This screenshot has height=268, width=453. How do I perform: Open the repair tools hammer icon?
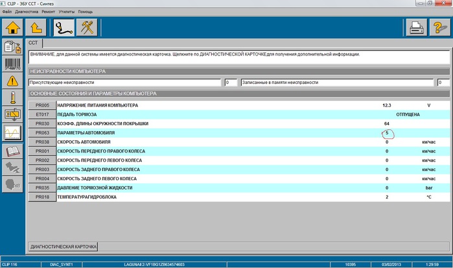tap(87, 28)
